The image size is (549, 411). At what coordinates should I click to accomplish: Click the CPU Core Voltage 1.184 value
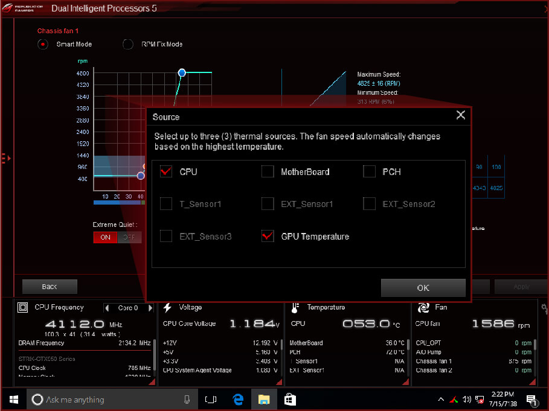pyautogui.click(x=254, y=324)
